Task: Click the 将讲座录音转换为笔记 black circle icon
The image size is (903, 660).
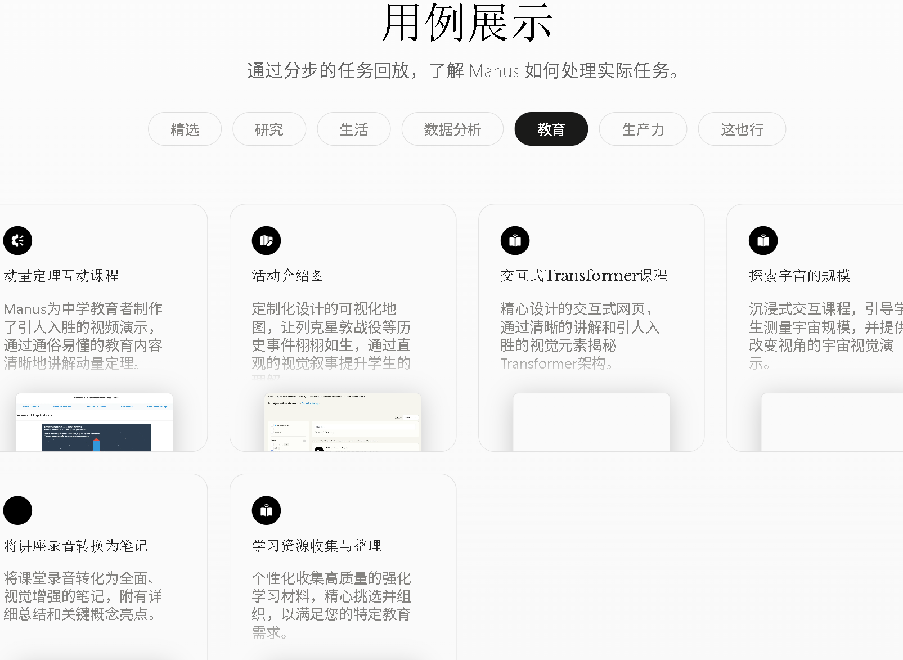Action: [17, 510]
